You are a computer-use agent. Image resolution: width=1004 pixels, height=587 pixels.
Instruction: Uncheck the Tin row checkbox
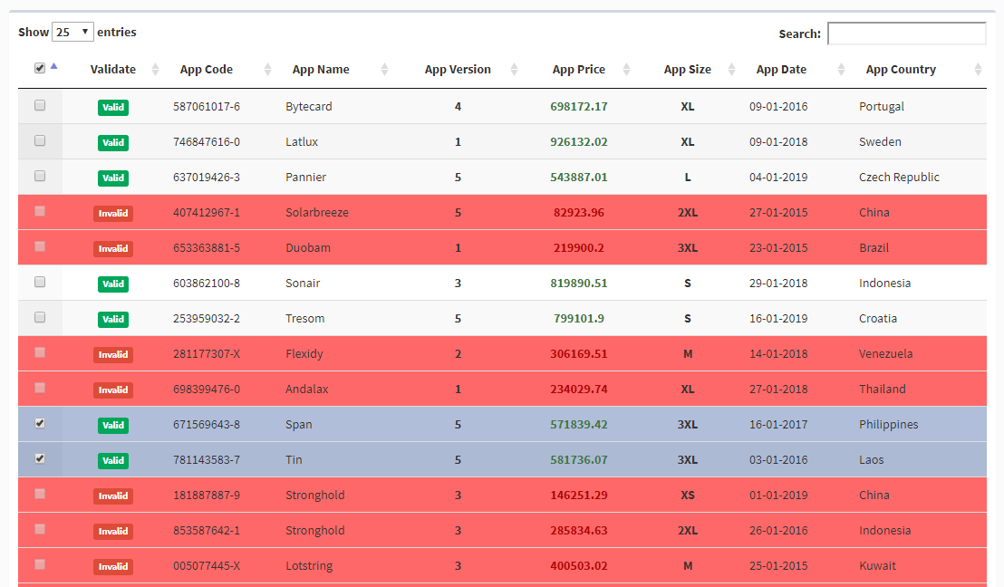(x=40, y=458)
